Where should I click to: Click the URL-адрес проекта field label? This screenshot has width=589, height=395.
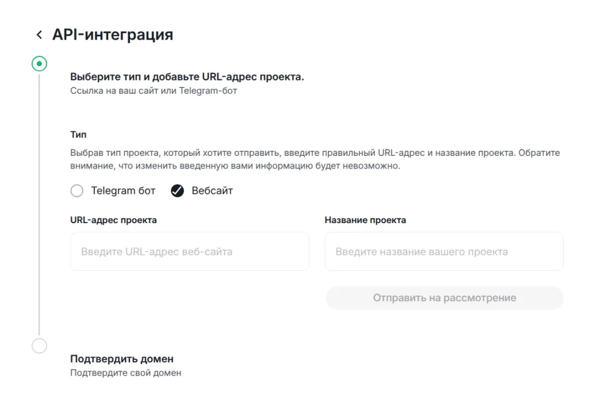coord(113,220)
